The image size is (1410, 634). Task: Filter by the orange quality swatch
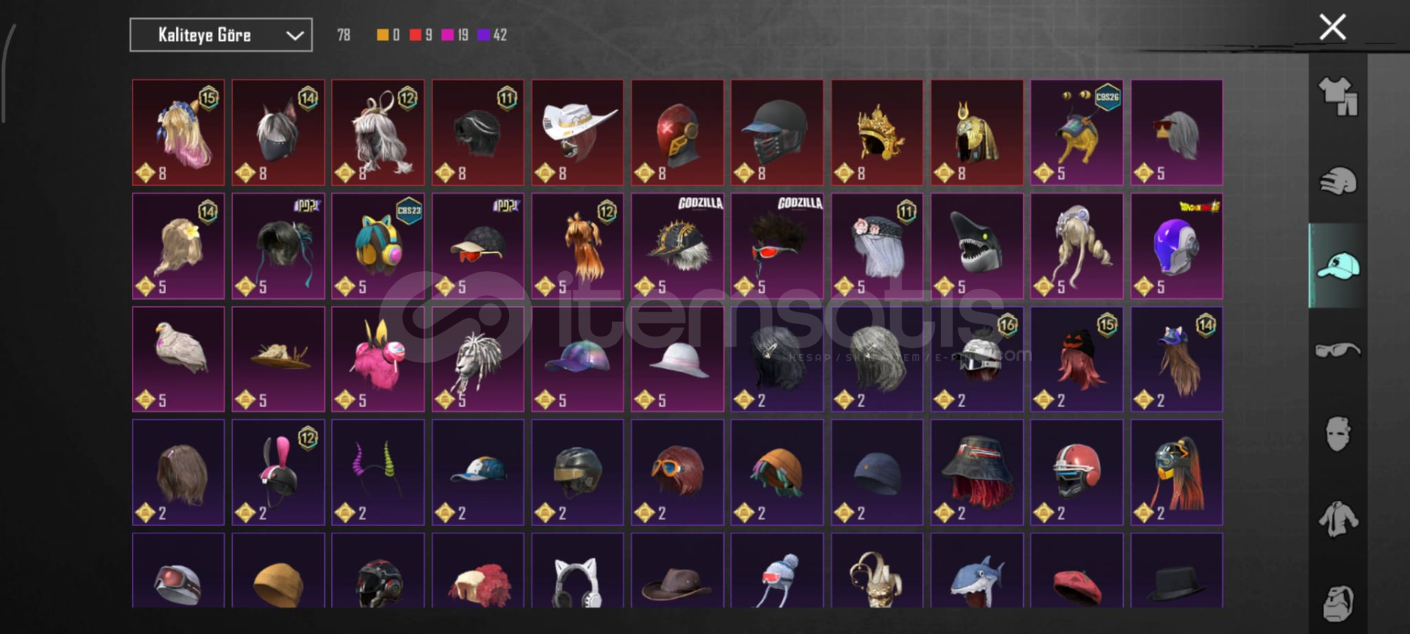[383, 35]
